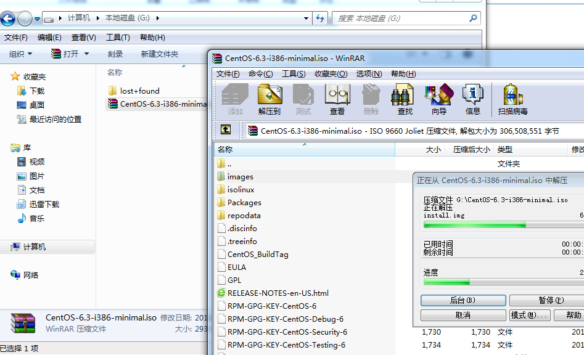This screenshot has width=584, height=355.
Task: Click the Cancel (取消) button in the extraction dialog
Action: click(x=463, y=315)
